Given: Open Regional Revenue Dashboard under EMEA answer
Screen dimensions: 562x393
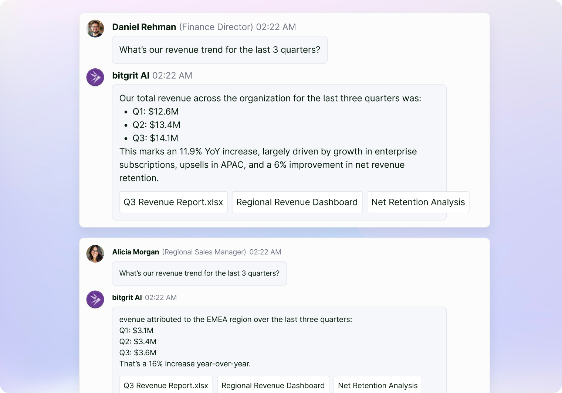Looking at the screenshot, I should click(x=273, y=386).
